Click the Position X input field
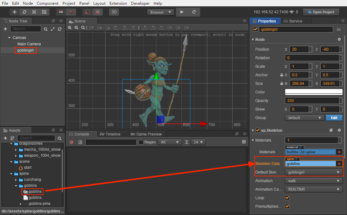347x215 pixels. (299, 49)
